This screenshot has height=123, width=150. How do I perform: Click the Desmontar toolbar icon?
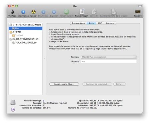point(43,12)
